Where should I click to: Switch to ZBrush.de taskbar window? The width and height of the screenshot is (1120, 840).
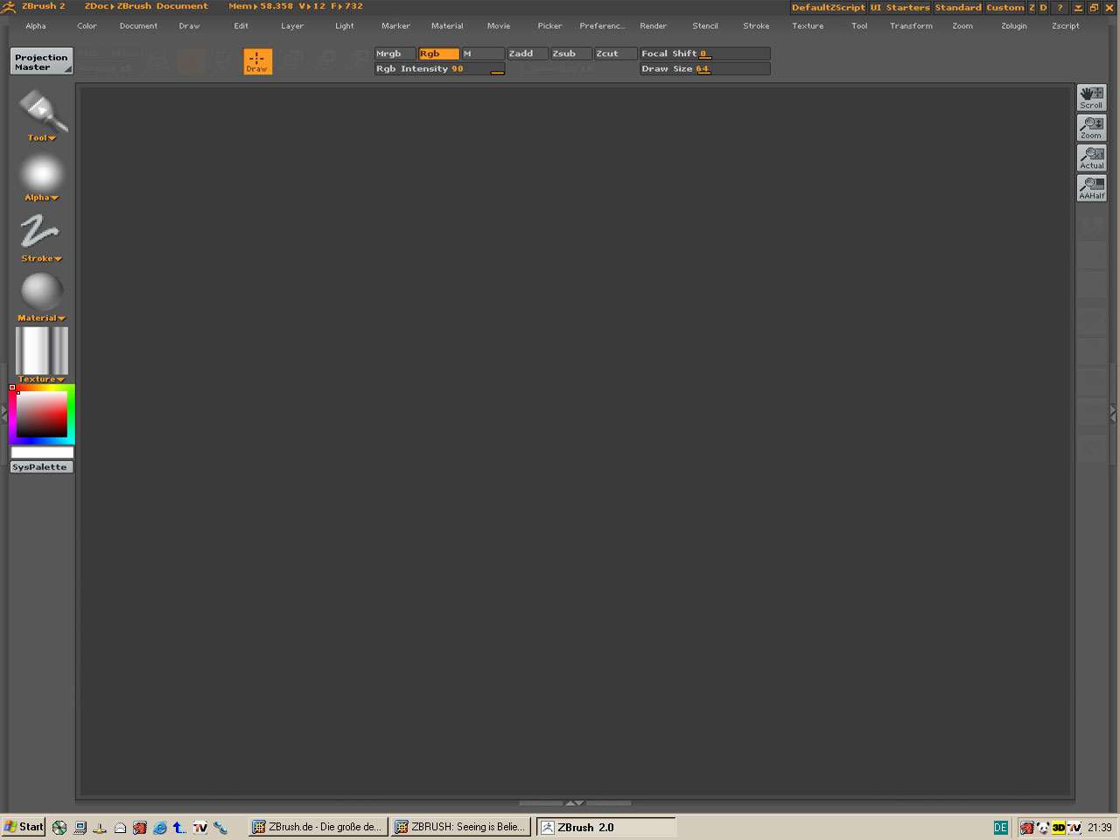coord(318,827)
